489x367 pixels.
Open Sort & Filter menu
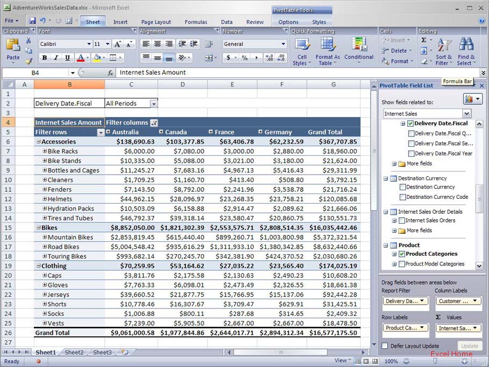click(444, 52)
